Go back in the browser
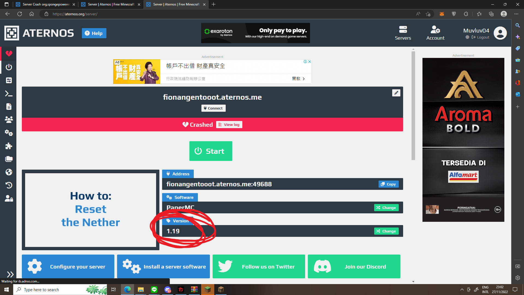The image size is (524, 295). click(x=8, y=14)
